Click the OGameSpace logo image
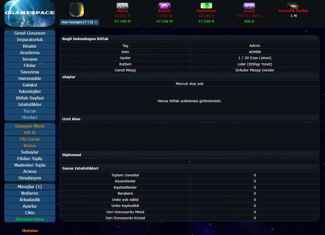The width and height of the screenshot is (325, 235). pyautogui.click(x=30, y=13)
